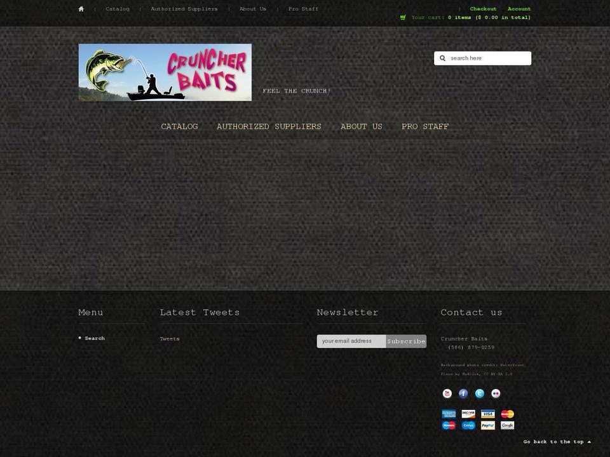This screenshot has height=457, width=610.
Task: Open About Us in top bar
Action: [253, 9]
